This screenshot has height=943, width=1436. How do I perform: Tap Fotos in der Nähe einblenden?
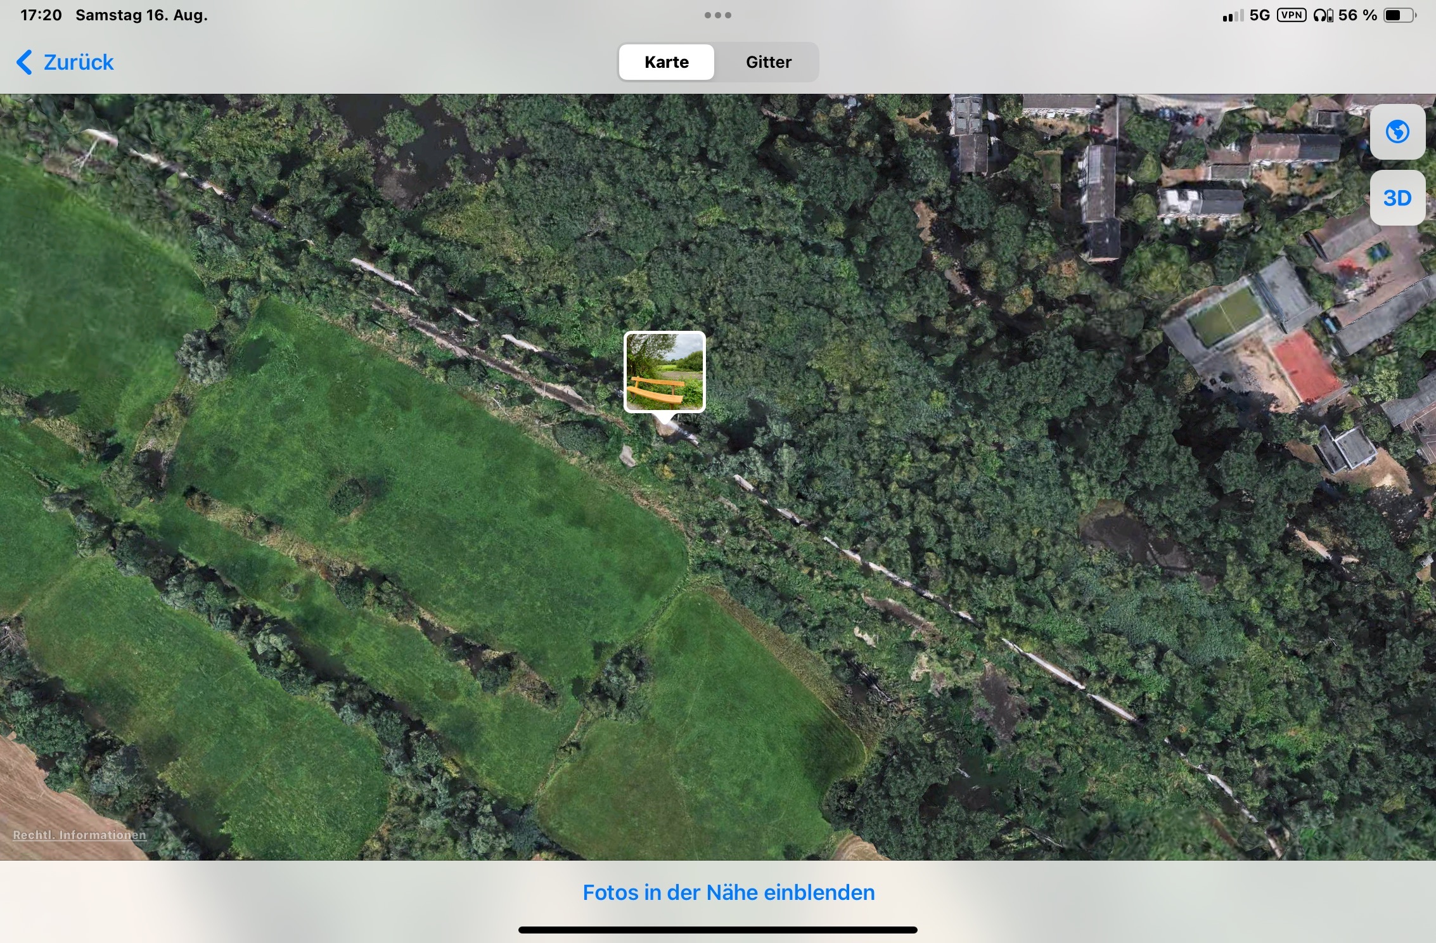pos(729,892)
